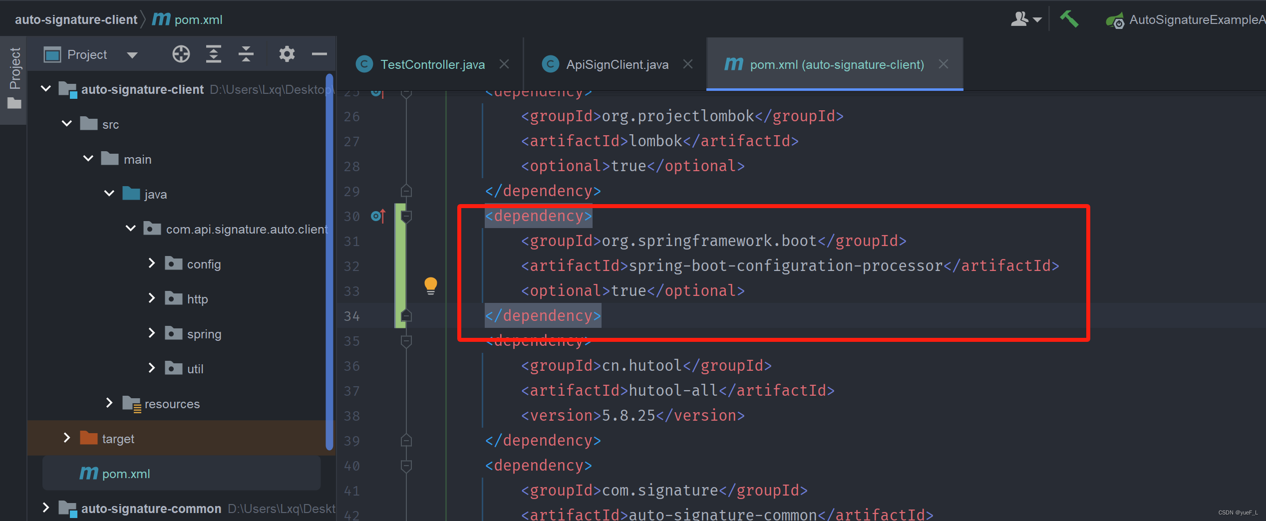This screenshot has height=521, width=1266.
Task: Open the Project panel options gear icon
Action: [286, 54]
